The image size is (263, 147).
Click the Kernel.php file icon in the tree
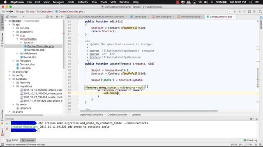click(21, 57)
